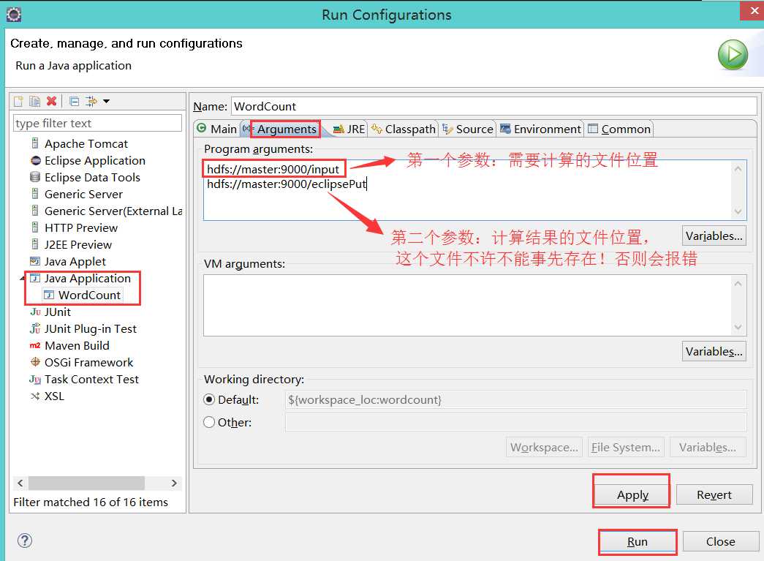Click the green Run arrow banner icon
The height and width of the screenshot is (561, 764).
(733, 55)
